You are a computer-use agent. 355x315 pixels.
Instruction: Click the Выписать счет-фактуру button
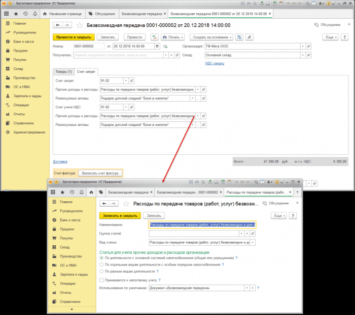pyautogui.click(x=100, y=172)
